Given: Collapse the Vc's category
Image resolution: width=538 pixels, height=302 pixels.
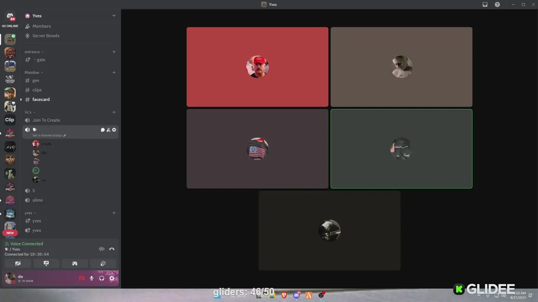Looking at the screenshot, I should [30, 112].
